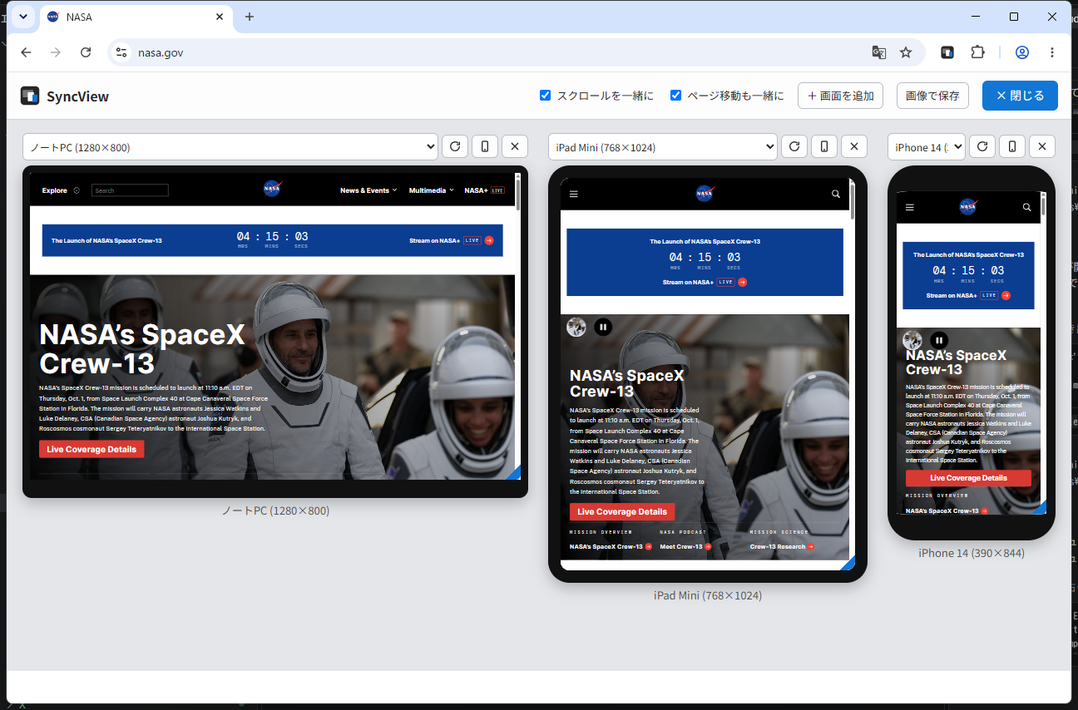Reload the ノートPC preview panel

455,147
